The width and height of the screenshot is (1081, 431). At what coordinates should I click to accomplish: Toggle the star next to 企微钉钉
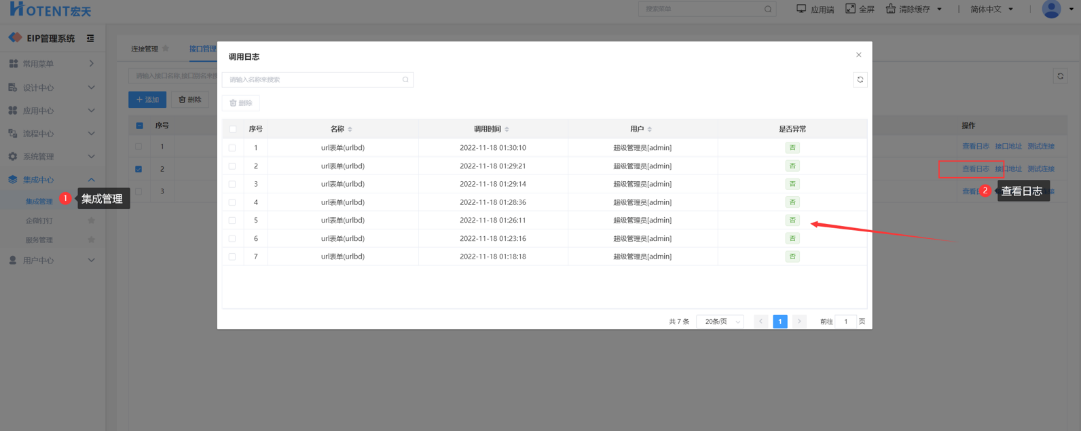click(91, 221)
